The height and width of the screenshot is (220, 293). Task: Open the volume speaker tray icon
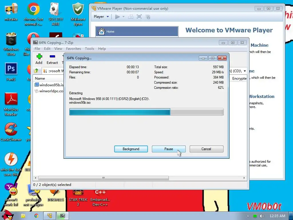tap(262, 216)
